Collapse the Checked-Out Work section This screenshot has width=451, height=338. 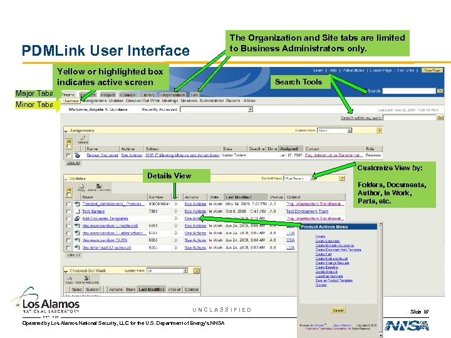point(66,271)
